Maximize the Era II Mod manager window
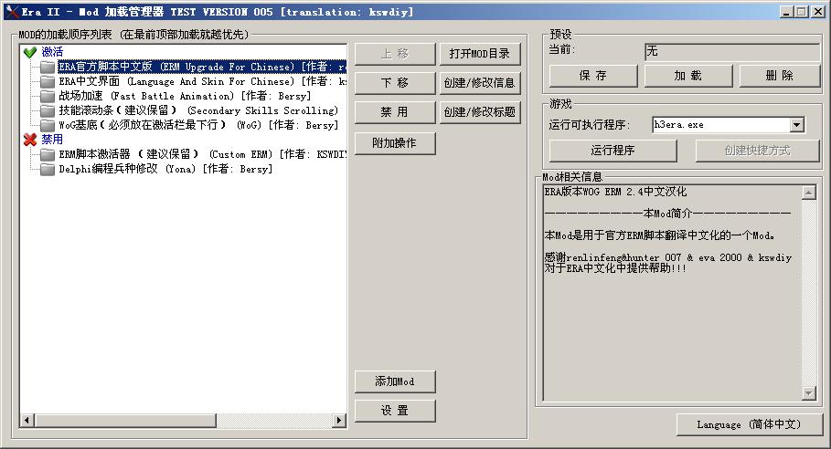Screen dimensions: 831x449 pos(802,12)
